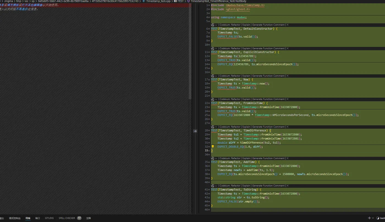Viewport: 385px width, 222px height.
Task: Dismiss Codeium lens above Now test
Action: tap(288, 76)
